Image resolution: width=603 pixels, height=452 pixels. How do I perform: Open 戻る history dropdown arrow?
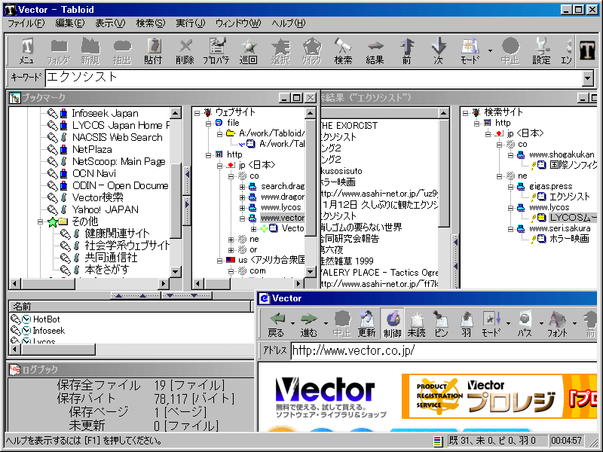292,324
